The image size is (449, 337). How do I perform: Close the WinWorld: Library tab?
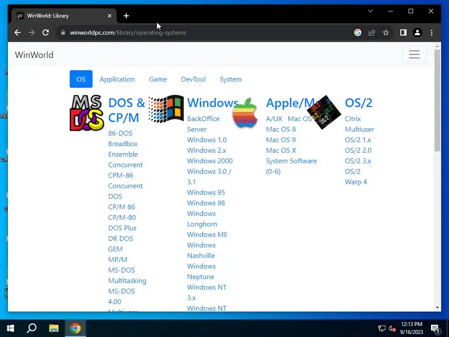pyautogui.click(x=109, y=16)
